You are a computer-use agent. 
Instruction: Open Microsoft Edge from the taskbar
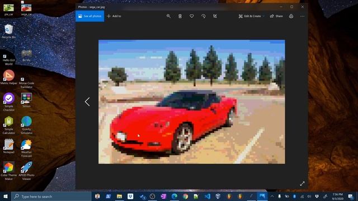(x=175, y=197)
